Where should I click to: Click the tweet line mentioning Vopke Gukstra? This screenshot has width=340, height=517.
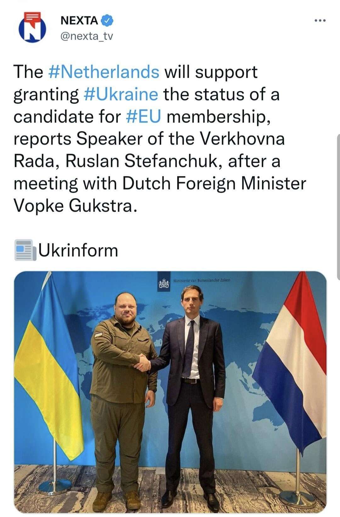click(76, 206)
